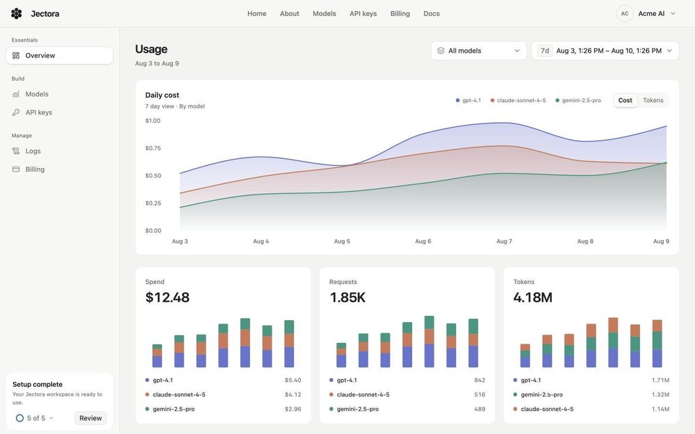Click the 4.18M tokens total

click(x=532, y=298)
